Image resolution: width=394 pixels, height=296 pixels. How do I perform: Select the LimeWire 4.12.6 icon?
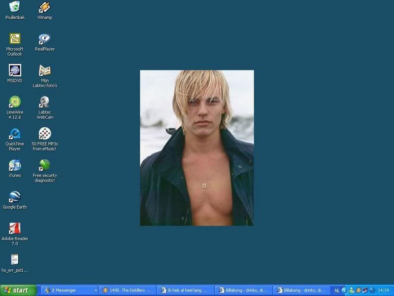coord(15,102)
